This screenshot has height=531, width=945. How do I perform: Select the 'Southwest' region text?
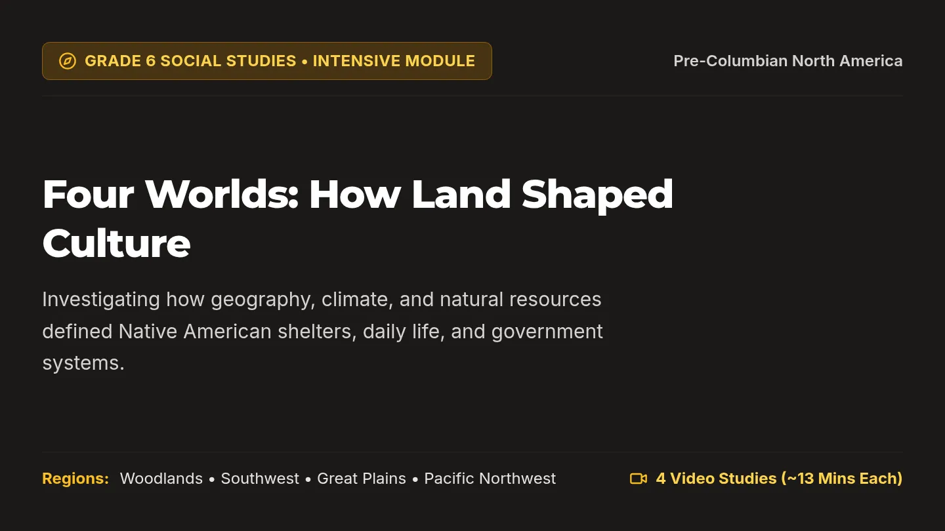[x=260, y=479]
